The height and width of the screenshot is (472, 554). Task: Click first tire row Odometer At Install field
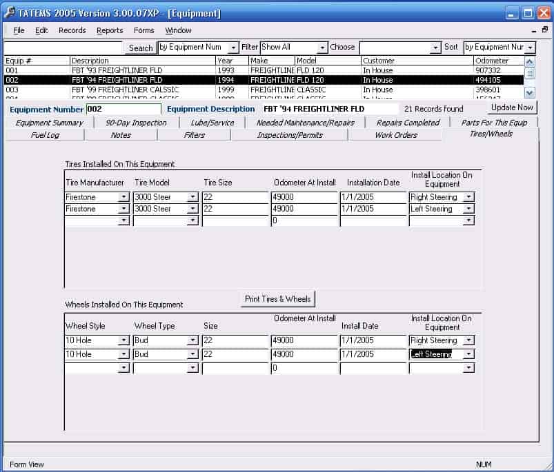point(304,197)
